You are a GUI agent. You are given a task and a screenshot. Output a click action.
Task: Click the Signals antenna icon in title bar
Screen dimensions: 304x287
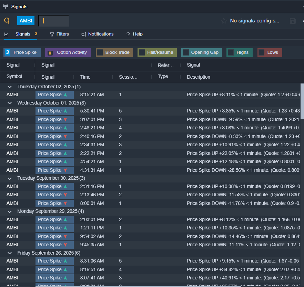click(x=6, y=7)
